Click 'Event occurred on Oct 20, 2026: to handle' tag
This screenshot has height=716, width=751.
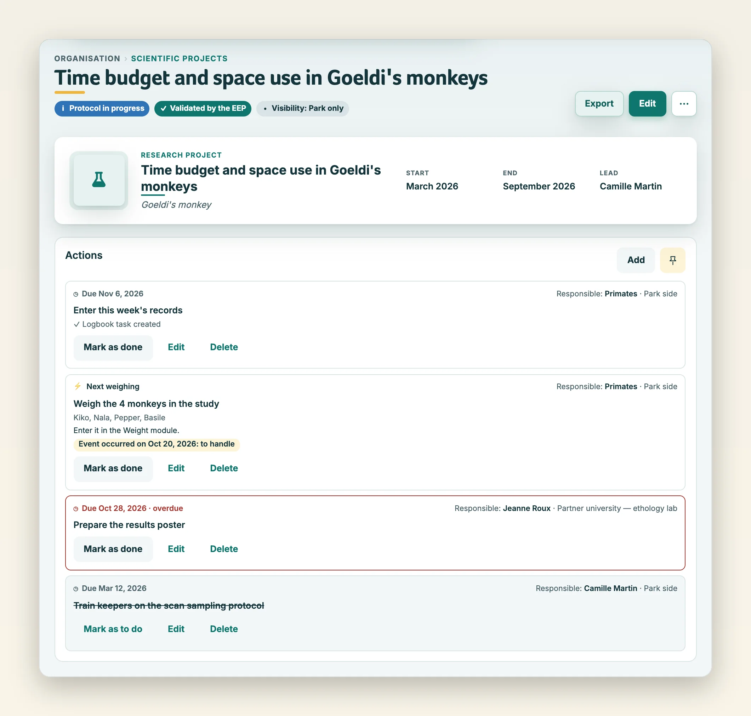(157, 444)
